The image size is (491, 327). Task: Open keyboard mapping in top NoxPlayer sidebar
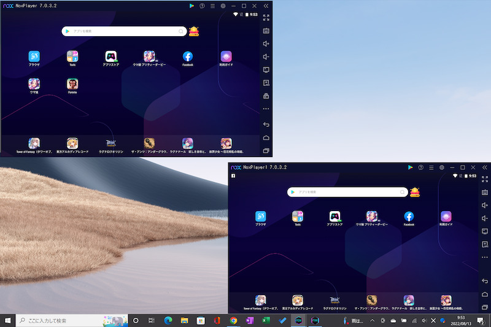coord(266,31)
